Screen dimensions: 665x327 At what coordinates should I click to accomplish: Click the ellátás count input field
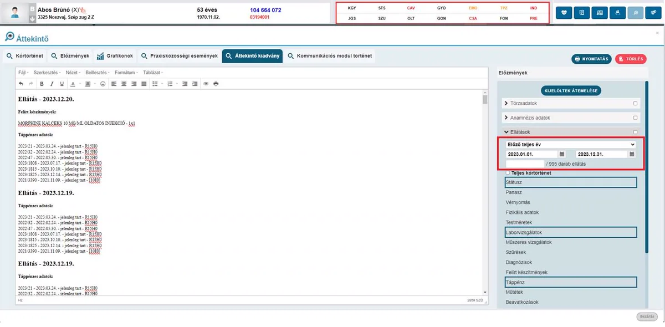point(525,164)
